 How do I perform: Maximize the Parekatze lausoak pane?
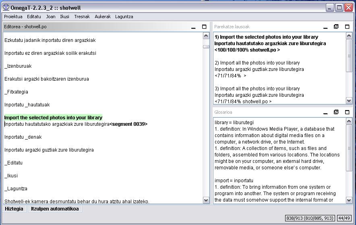[347, 27]
